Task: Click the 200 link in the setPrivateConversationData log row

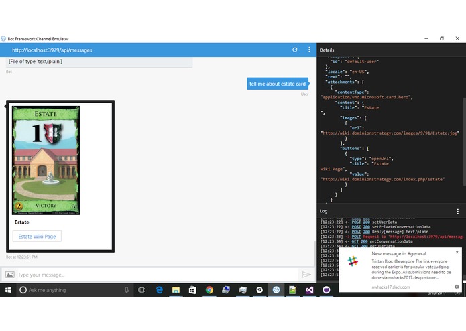Action: 367,226
